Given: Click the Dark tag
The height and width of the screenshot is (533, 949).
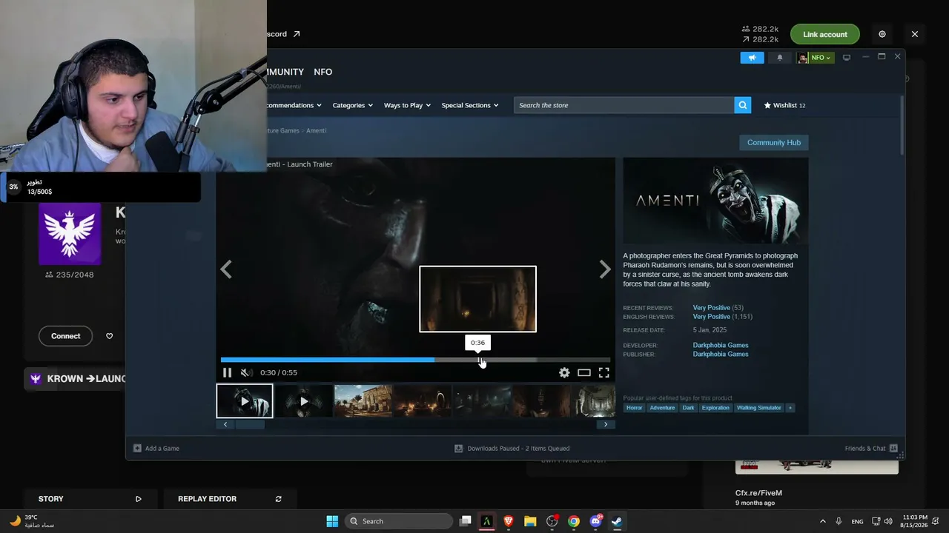Looking at the screenshot, I should pyautogui.click(x=689, y=408).
